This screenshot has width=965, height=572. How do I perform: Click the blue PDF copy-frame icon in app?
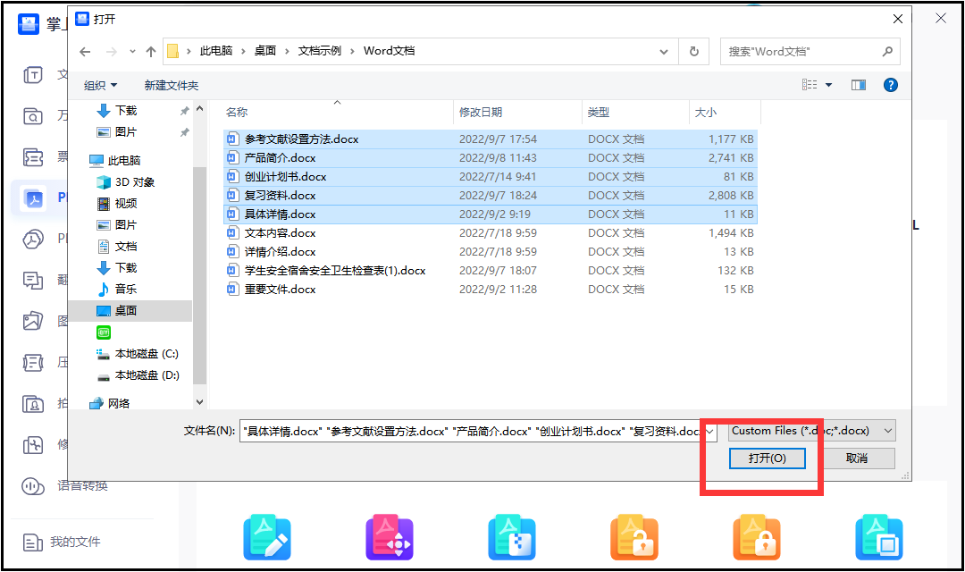click(879, 537)
